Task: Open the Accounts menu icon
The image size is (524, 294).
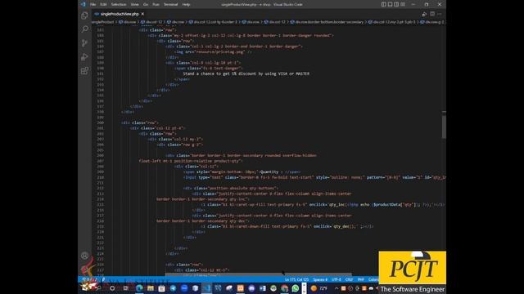Action: point(84,256)
